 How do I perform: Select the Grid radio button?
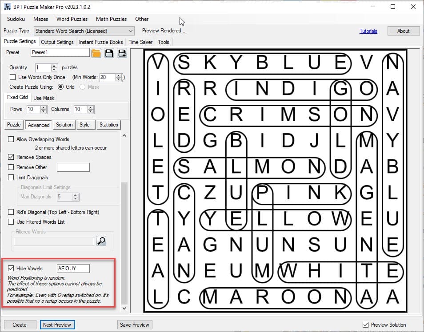(61, 87)
